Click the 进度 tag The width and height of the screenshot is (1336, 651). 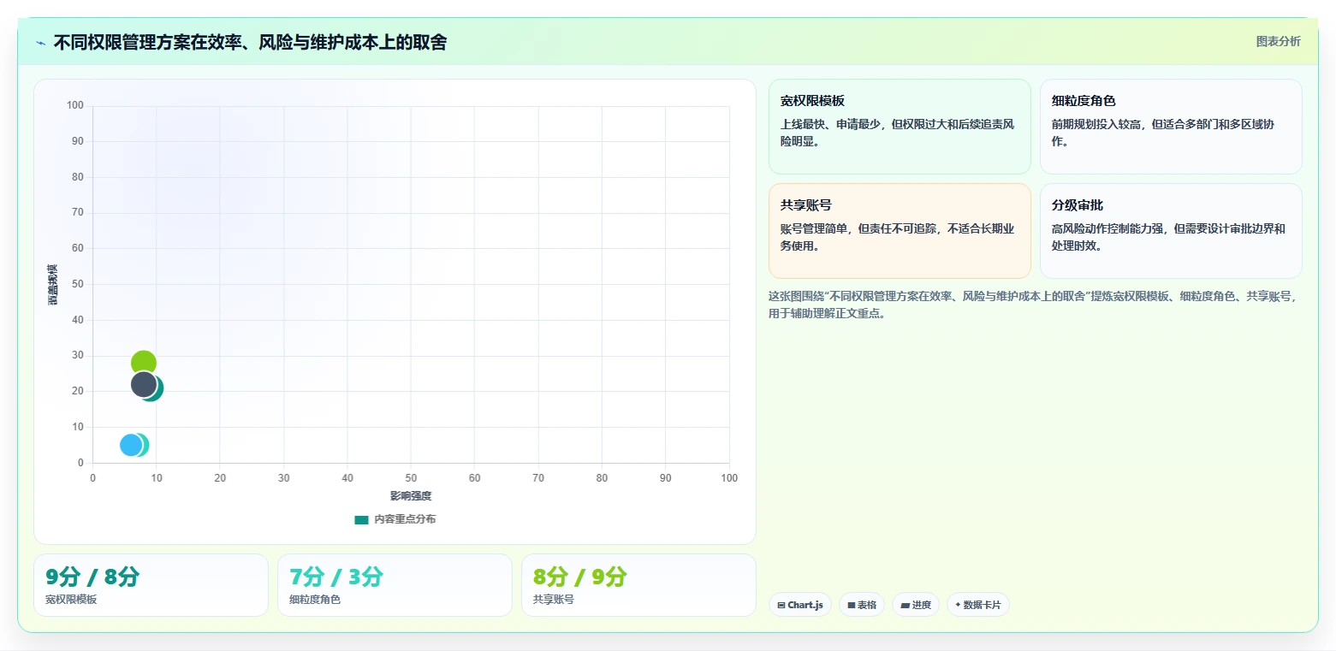(916, 605)
